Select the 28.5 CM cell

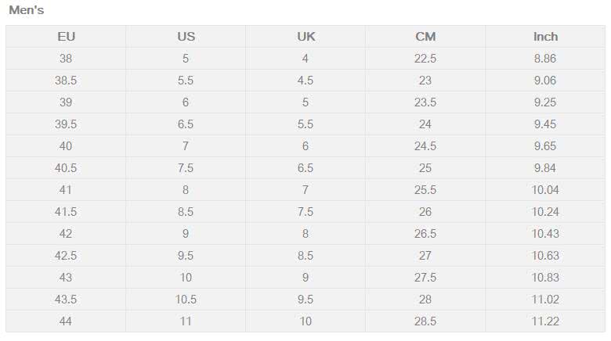pos(425,321)
